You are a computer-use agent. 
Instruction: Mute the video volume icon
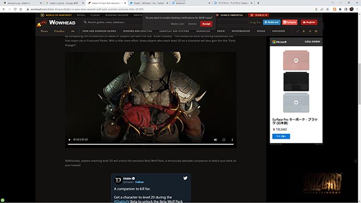[215, 140]
